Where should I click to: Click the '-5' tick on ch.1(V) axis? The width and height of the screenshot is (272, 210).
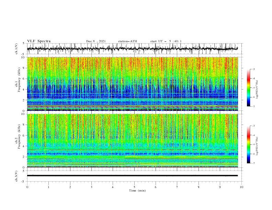coord(23,54)
